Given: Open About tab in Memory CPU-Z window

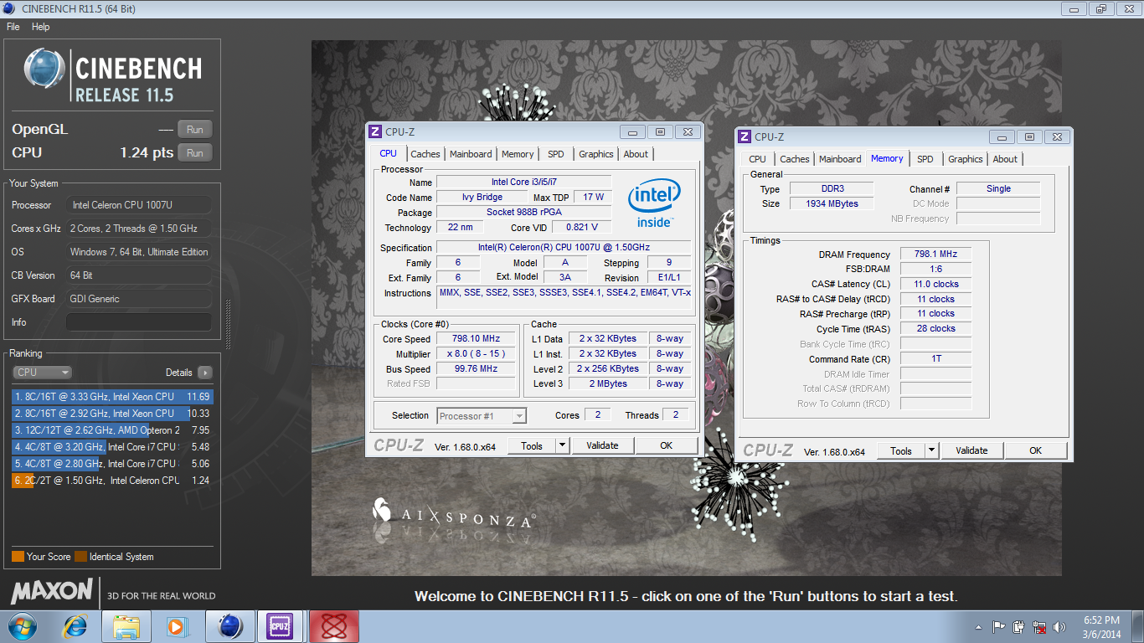Looking at the screenshot, I should (x=1005, y=159).
